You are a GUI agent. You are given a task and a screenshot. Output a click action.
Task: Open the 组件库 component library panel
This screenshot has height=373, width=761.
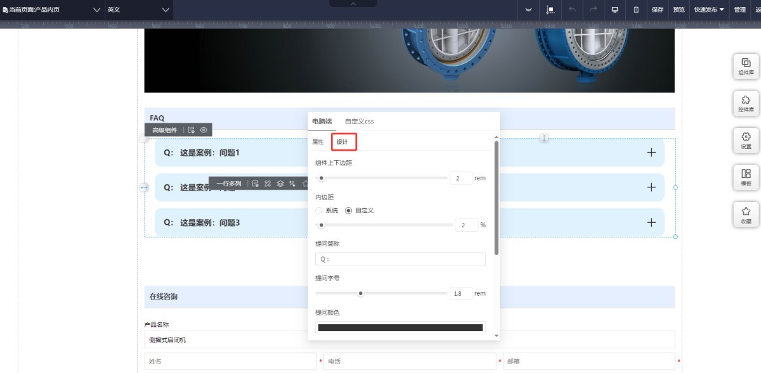pos(746,66)
